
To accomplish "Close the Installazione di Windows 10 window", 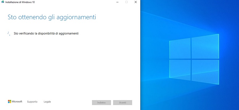I will point(135,2).
